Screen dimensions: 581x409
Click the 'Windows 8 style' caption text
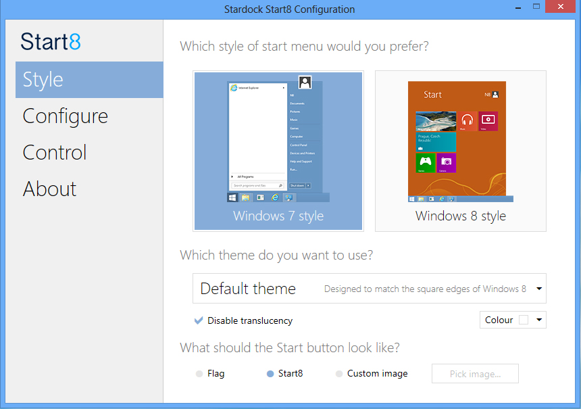[x=461, y=216]
